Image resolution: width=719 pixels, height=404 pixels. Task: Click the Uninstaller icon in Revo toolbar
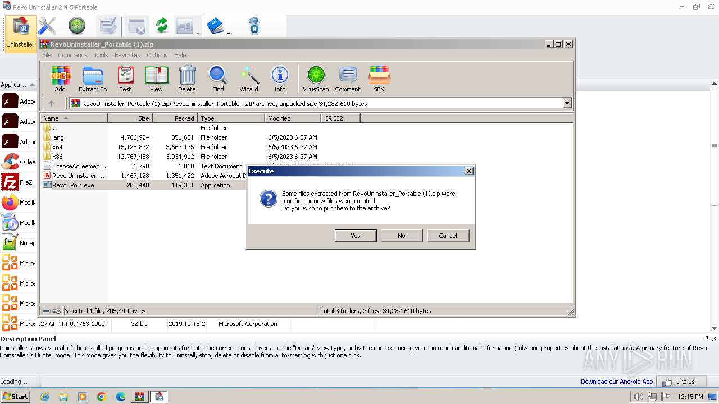[20, 34]
